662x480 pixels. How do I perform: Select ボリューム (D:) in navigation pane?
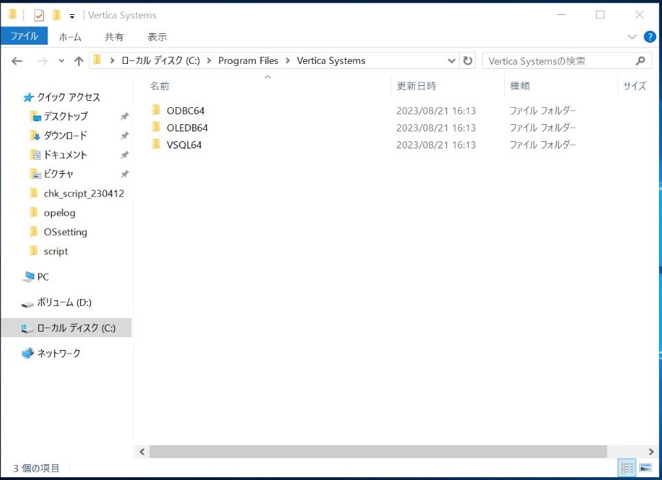[x=64, y=302]
